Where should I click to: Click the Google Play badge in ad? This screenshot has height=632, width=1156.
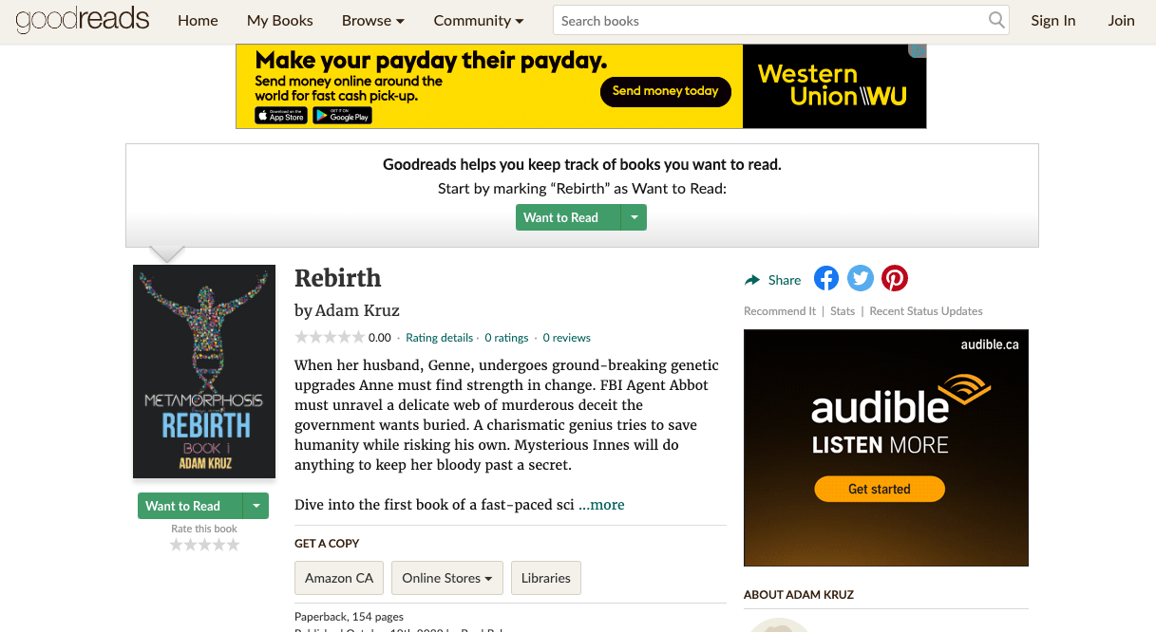coord(342,116)
